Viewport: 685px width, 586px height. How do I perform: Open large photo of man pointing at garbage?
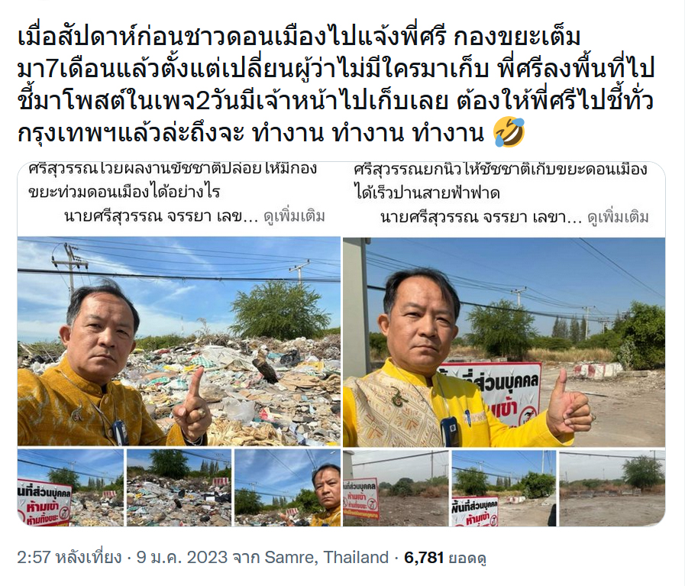point(179,342)
